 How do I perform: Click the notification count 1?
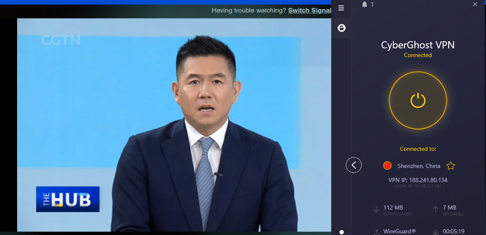[372, 5]
